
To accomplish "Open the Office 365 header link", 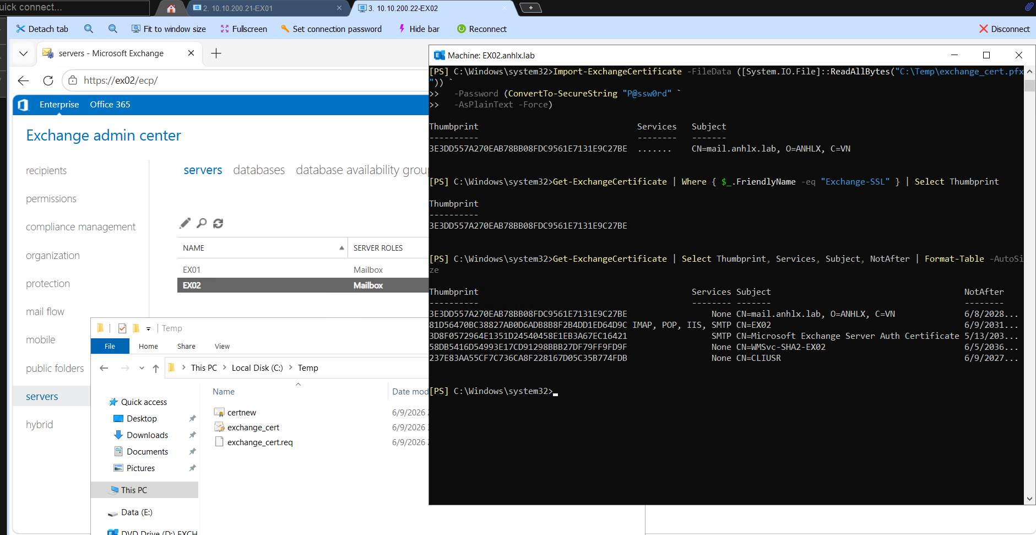I will point(110,104).
